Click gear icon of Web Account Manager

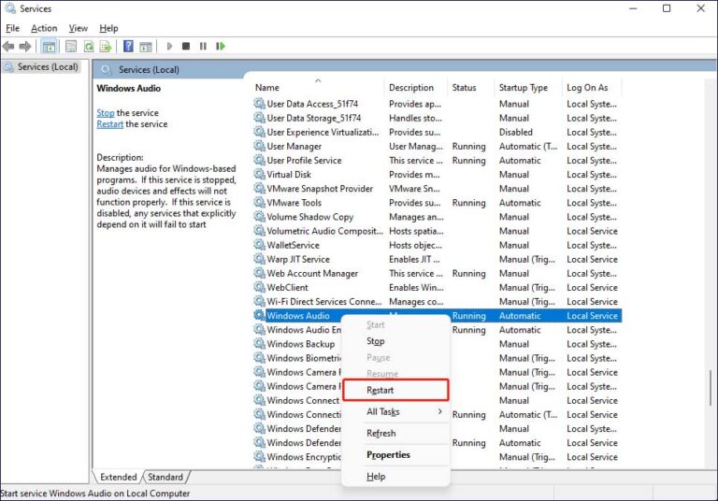[x=260, y=273]
